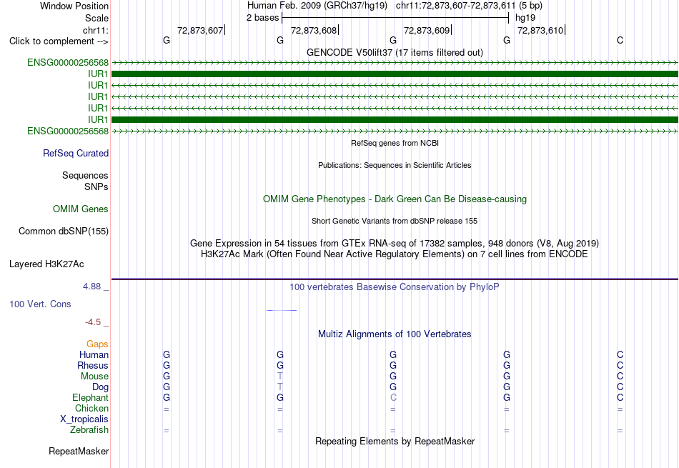
Task: Select the X_tropicalis species label
Action: coord(84,419)
